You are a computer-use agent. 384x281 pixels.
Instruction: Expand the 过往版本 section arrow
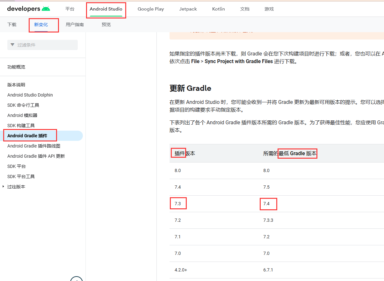3,186
